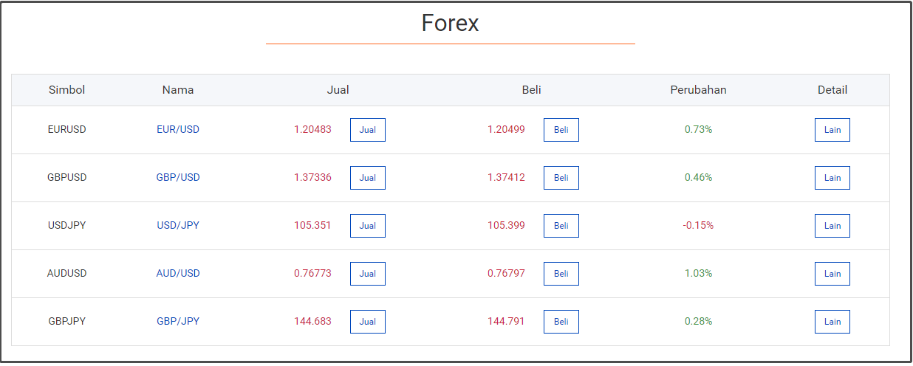Click the AUD/USD pair link

pos(178,273)
